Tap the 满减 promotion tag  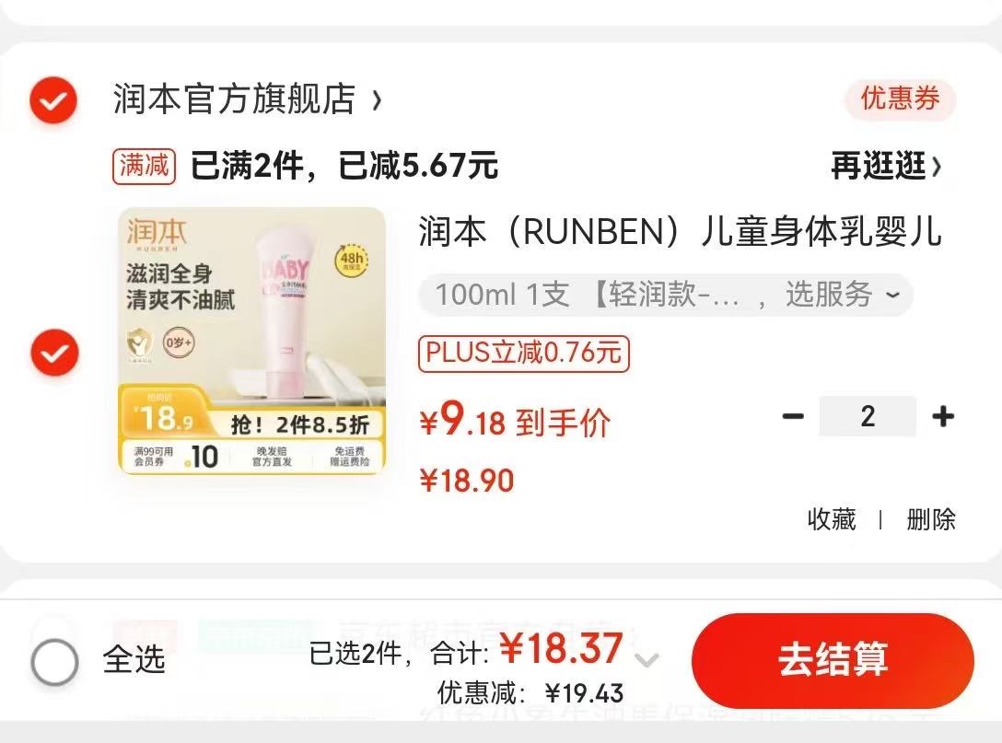[144, 166]
